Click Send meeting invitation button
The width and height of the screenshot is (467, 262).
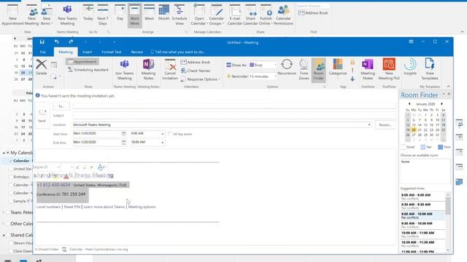click(42, 116)
